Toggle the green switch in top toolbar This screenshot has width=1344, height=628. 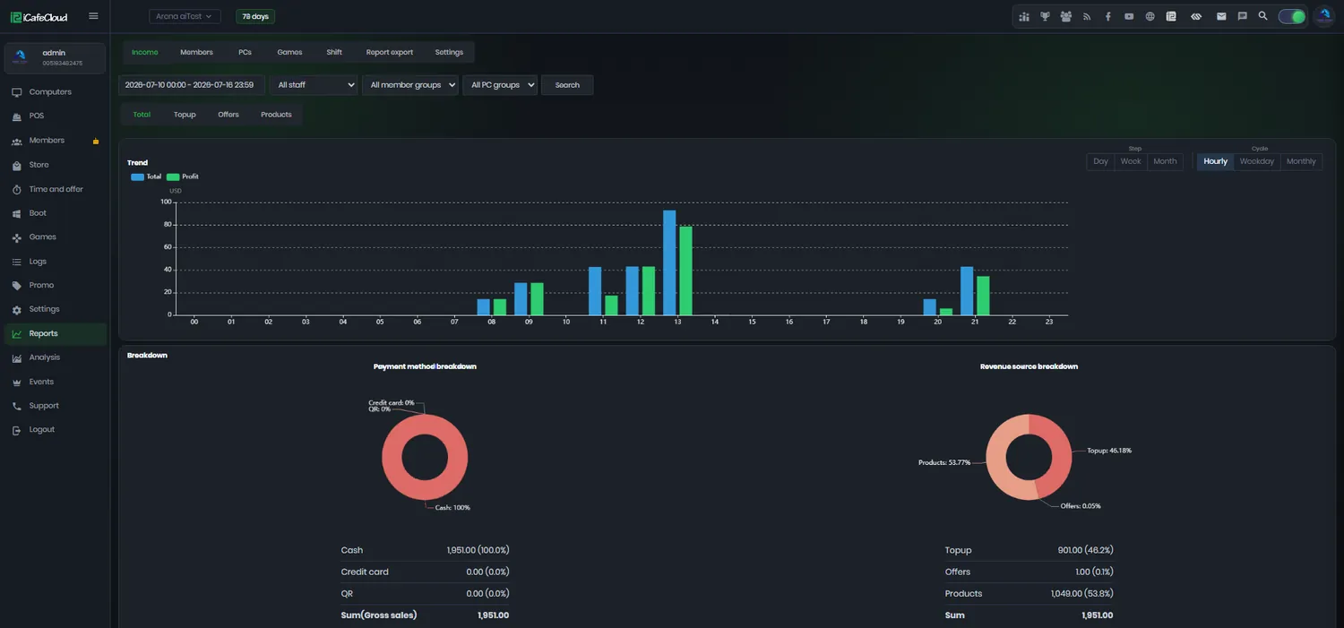1292,16
